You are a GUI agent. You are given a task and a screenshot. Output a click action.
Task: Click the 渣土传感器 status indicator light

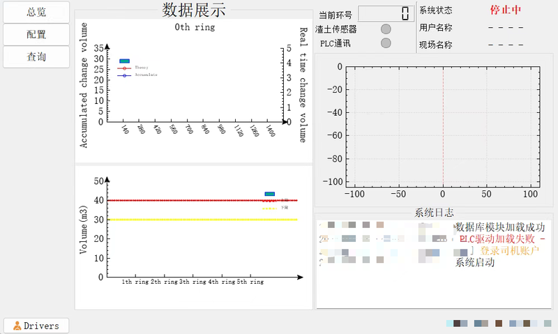coord(386,29)
